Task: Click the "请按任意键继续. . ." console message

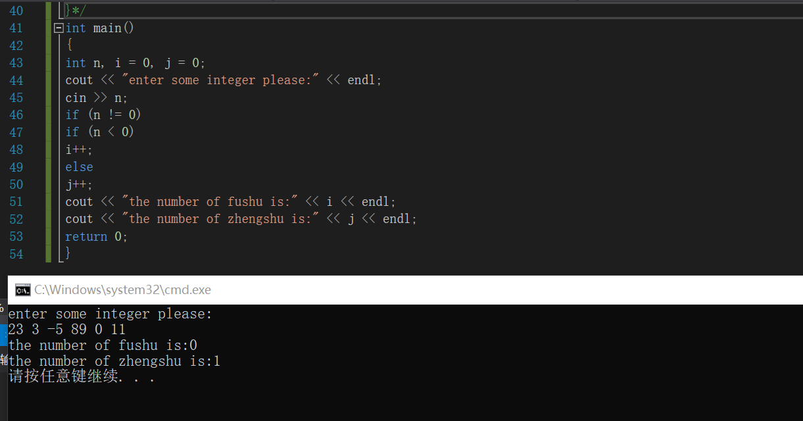Action: click(x=82, y=378)
